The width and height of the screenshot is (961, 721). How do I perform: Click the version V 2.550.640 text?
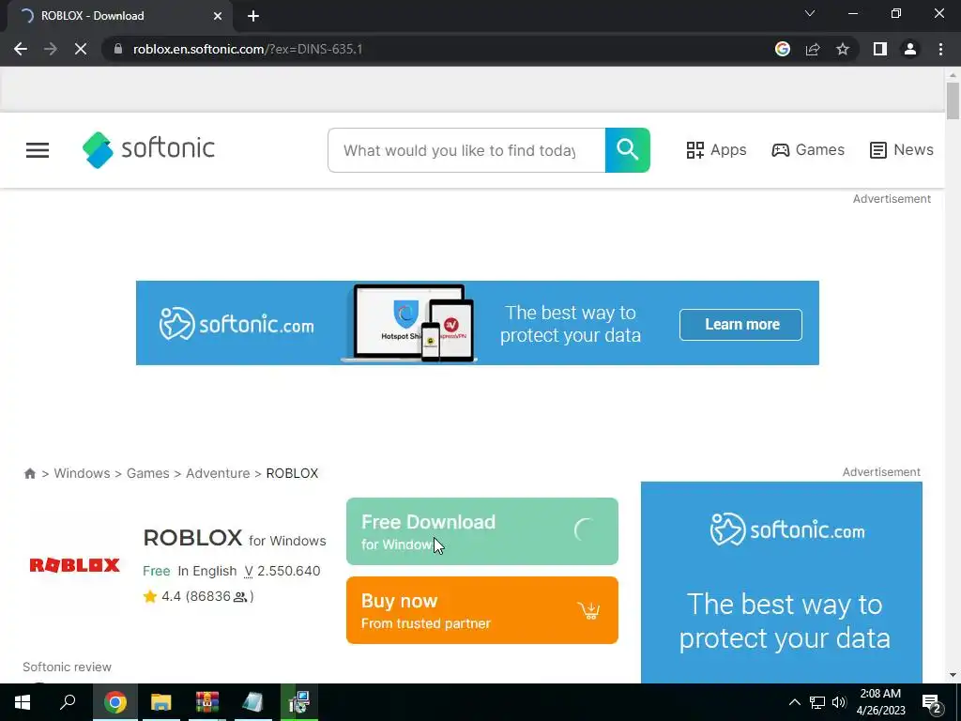282,571
